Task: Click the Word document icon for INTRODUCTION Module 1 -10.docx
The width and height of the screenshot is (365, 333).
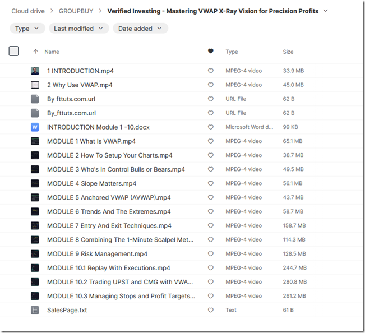Action: click(x=35, y=127)
